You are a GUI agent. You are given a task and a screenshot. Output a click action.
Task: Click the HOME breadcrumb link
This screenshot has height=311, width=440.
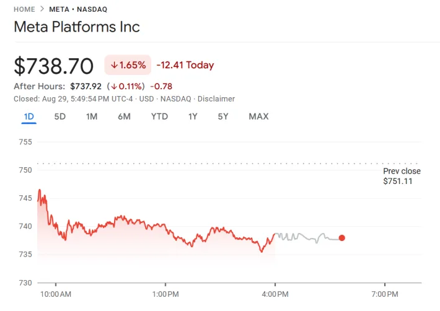pos(24,9)
